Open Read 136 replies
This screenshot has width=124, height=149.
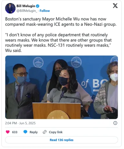(x=62, y=140)
